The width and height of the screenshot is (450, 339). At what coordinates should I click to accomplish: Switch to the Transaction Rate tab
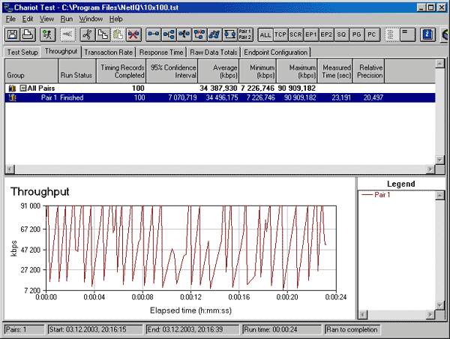point(109,52)
